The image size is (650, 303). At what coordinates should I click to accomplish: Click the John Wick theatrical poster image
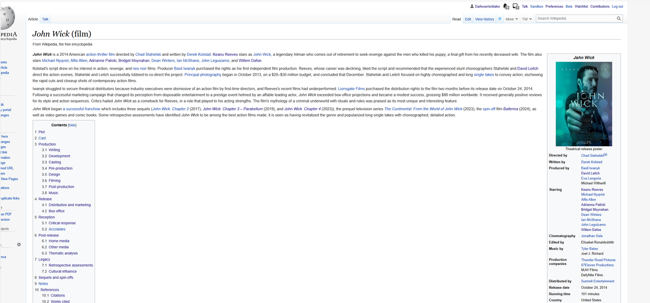pos(583,104)
